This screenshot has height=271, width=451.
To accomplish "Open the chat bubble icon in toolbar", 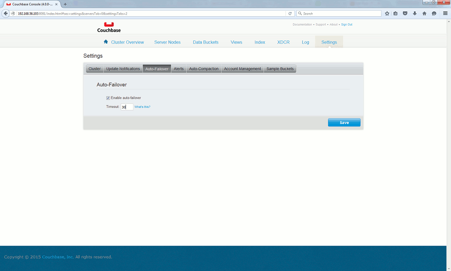I will click(x=434, y=14).
